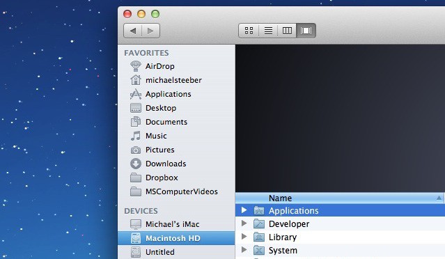Open Music in sidebar

click(x=156, y=136)
